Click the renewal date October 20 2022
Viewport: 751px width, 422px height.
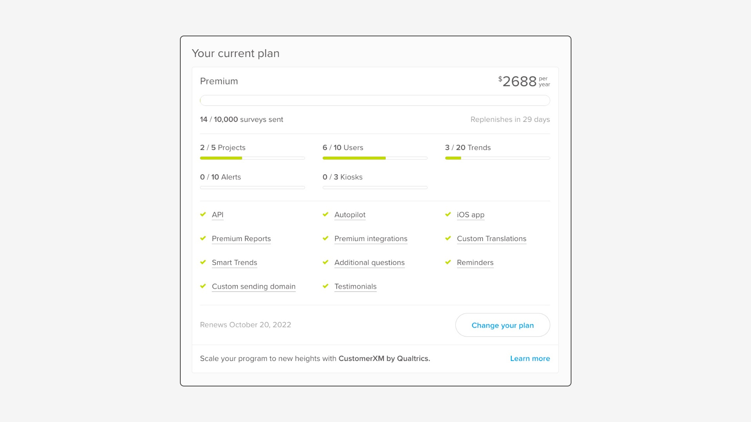point(245,325)
